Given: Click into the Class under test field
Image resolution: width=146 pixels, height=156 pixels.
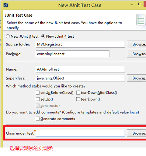Looking at the screenshot, I should click(x=80, y=133).
